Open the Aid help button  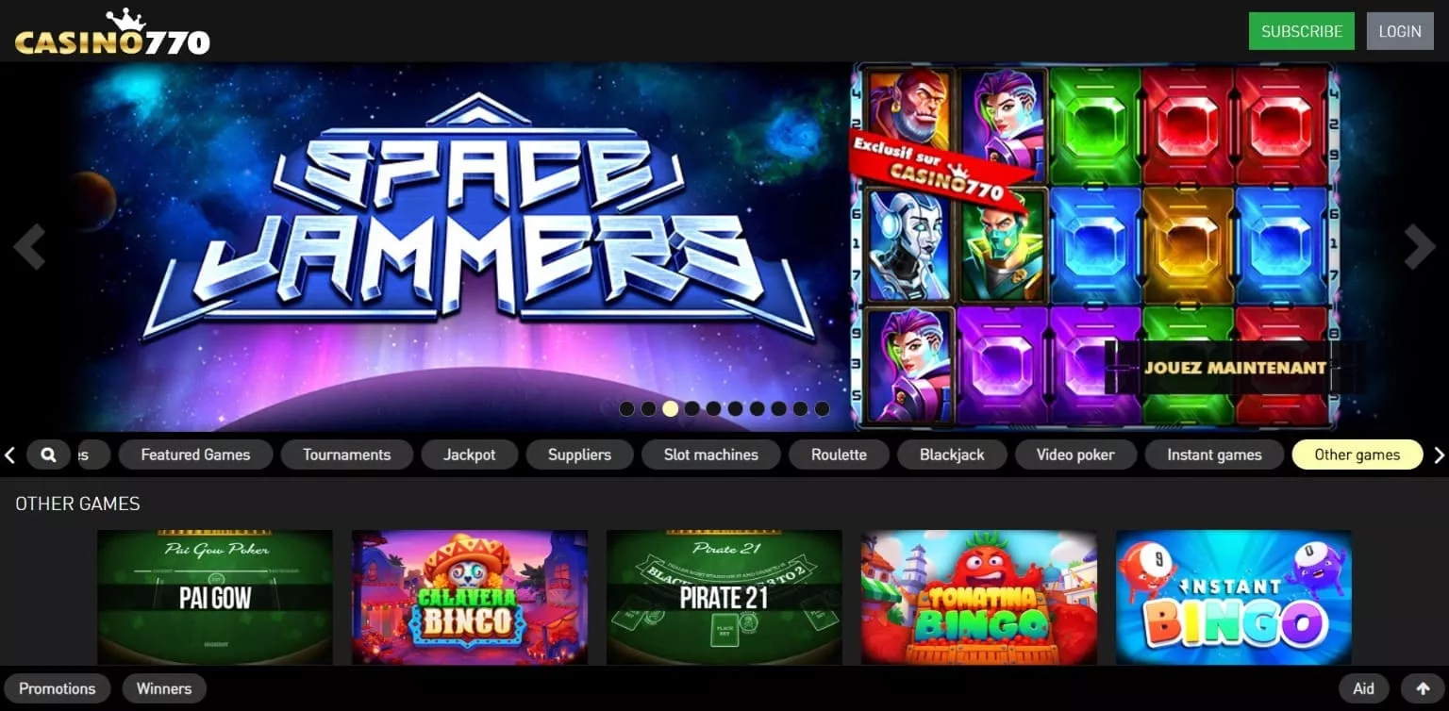click(1363, 688)
